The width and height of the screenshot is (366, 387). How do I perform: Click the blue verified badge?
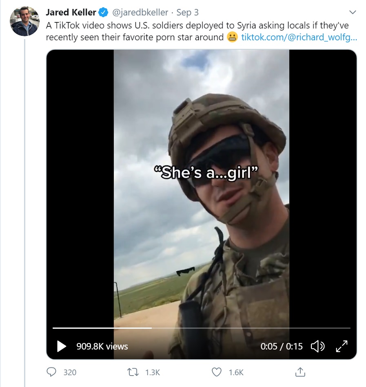click(103, 13)
